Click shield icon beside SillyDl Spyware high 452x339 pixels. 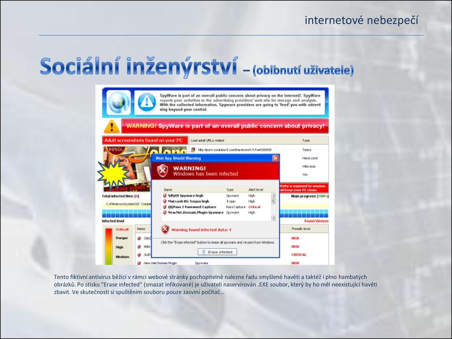(x=165, y=195)
